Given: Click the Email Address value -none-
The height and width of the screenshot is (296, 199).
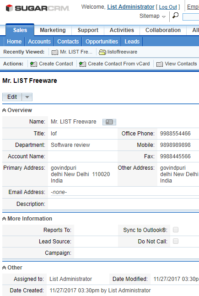Looking at the screenshot, I should pyautogui.click(x=59, y=192).
